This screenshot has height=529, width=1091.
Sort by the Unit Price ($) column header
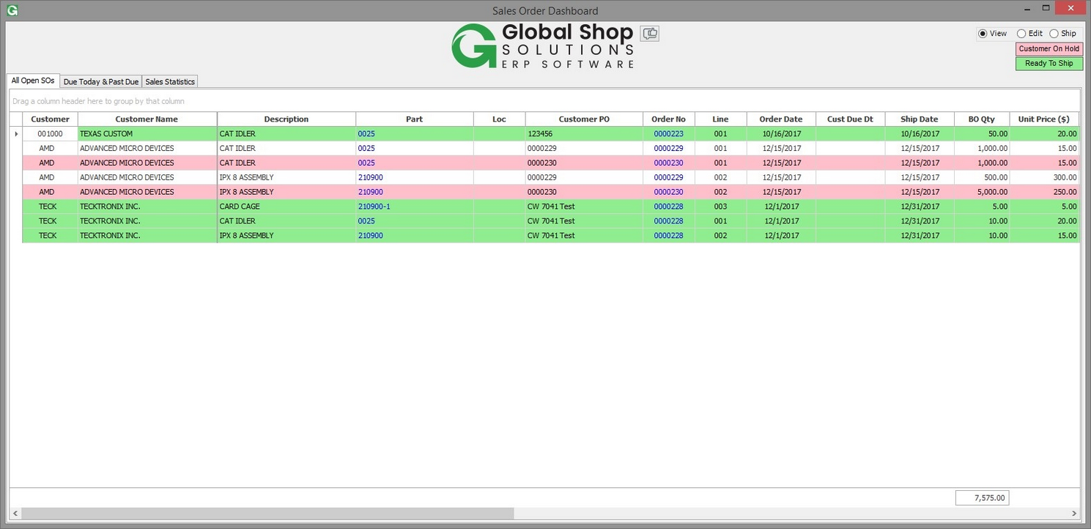[1043, 119]
